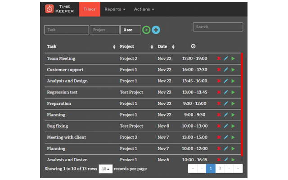This screenshot has height=180, width=288.
Task: Expand the Actions dropdown menu
Action: coord(144,9)
